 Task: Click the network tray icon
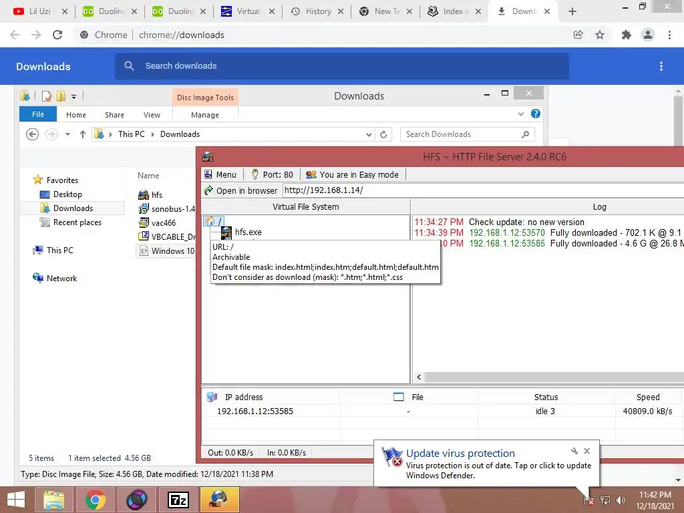[605, 500]
